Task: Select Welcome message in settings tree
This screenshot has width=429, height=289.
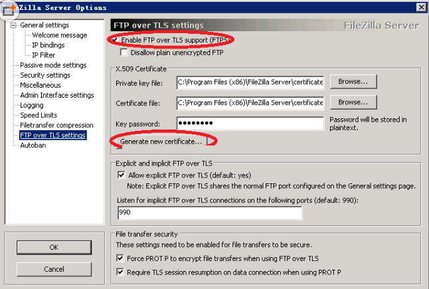Action: 59,35
